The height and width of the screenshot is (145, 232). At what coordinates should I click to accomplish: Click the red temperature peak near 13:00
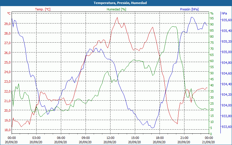tap(117, 17)
